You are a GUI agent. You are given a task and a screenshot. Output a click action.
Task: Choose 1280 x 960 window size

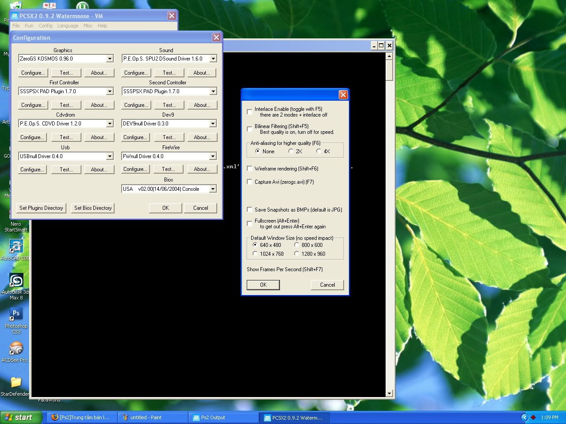click(x=296, y=254)
